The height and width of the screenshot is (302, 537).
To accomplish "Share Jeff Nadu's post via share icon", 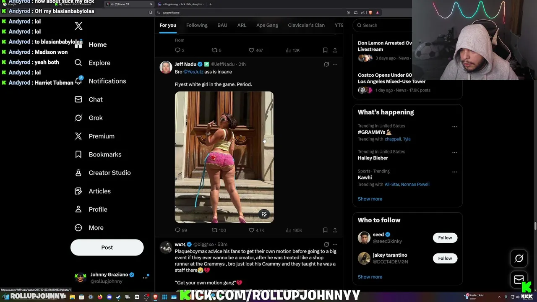I will pyautogui.click(x=335, y=230).
